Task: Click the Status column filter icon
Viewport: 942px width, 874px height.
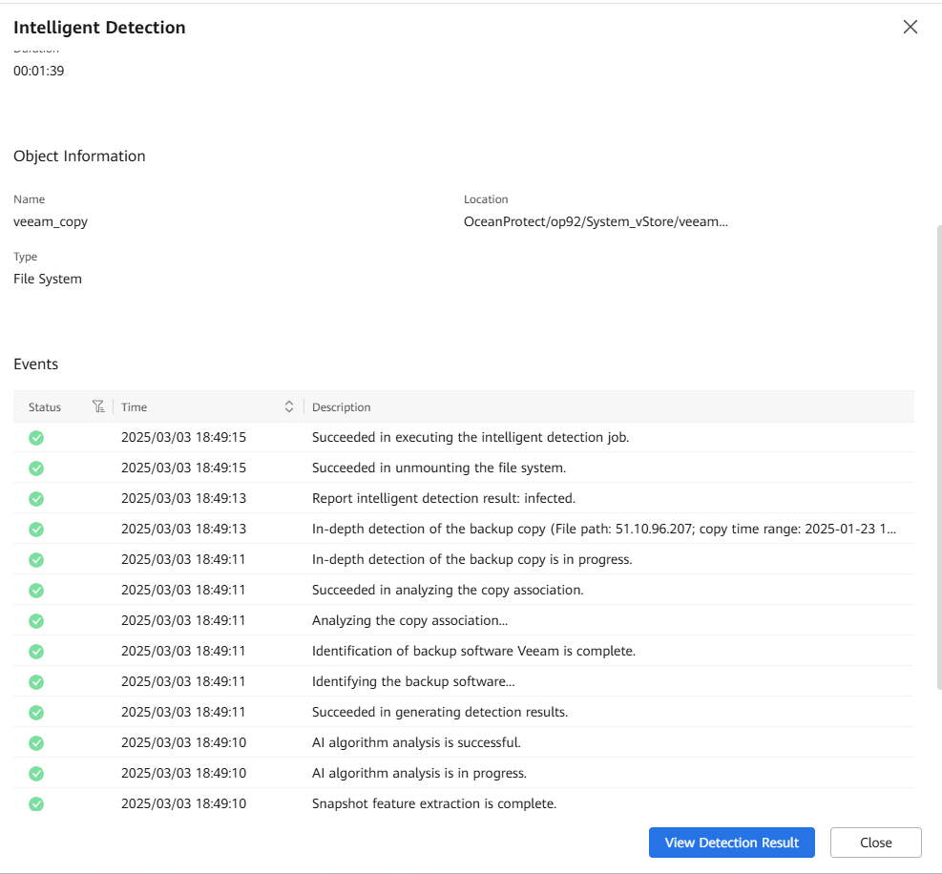Action: (x=98, y=406)
